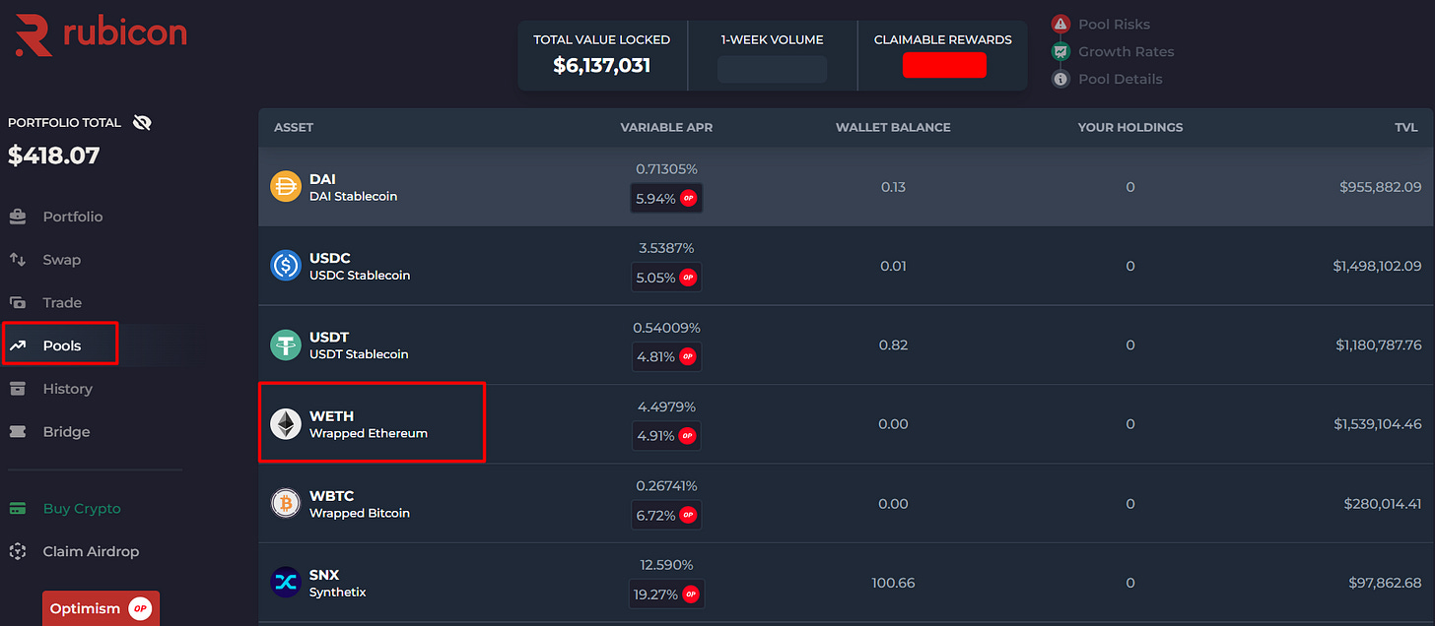Click the Claim Airdrop icon
1435x626 pixels.
tap(18, 552)
